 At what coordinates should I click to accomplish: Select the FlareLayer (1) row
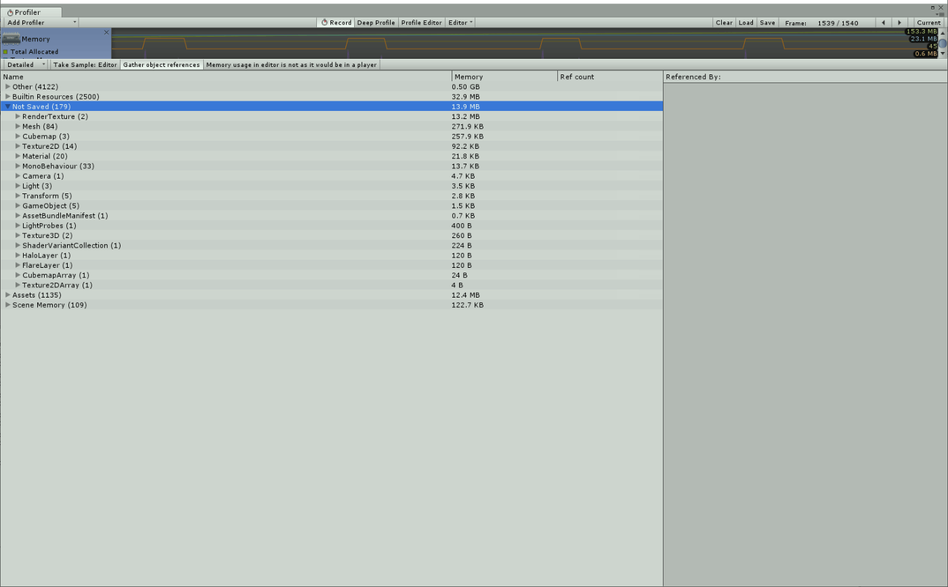tap(331, 265)
